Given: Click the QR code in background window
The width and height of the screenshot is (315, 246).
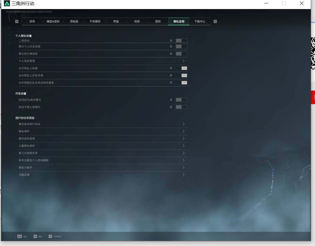Looking at the screenshot, I should [x=313, y=53].
